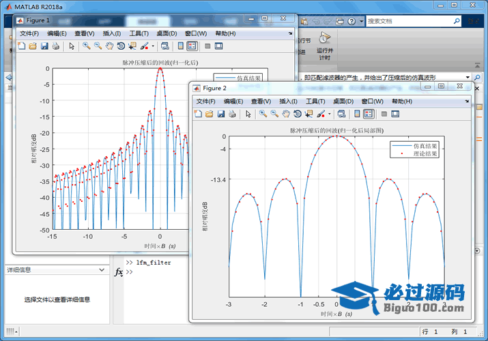
Task: Show Plot Tools and dock in Figure 2
Action: point(395,114)
